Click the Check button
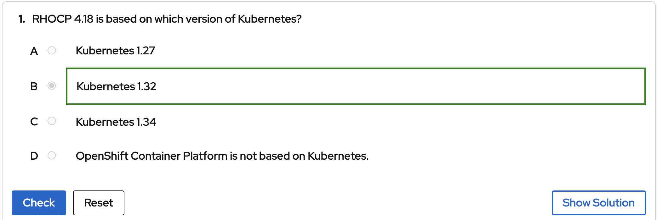The image size is (657, 220). (x=39, y=203)
